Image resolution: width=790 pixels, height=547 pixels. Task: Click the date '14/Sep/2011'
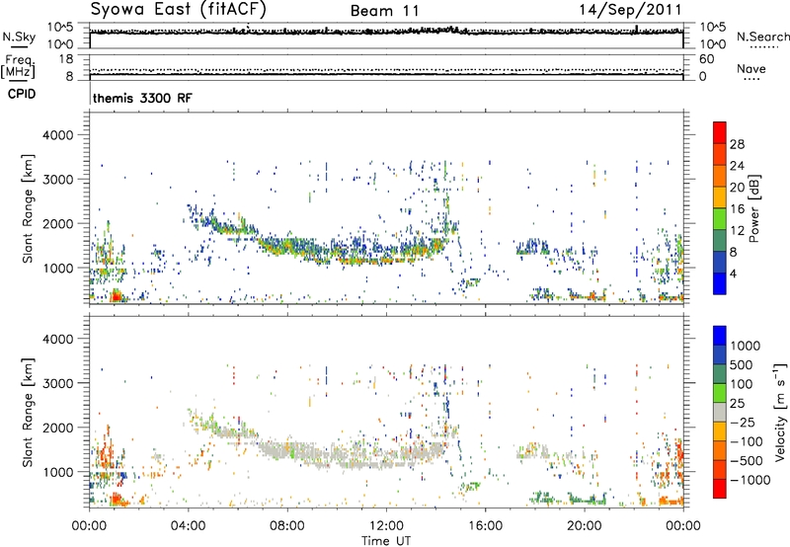coord(630,10)
